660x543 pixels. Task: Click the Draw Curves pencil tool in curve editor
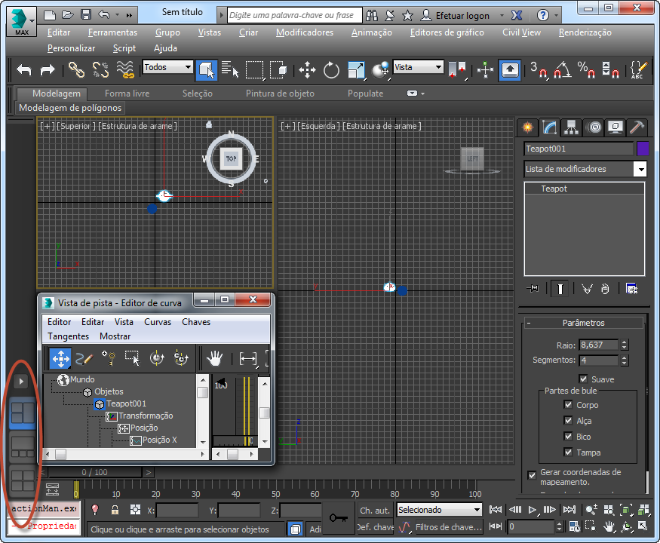[x=84, y=358]
